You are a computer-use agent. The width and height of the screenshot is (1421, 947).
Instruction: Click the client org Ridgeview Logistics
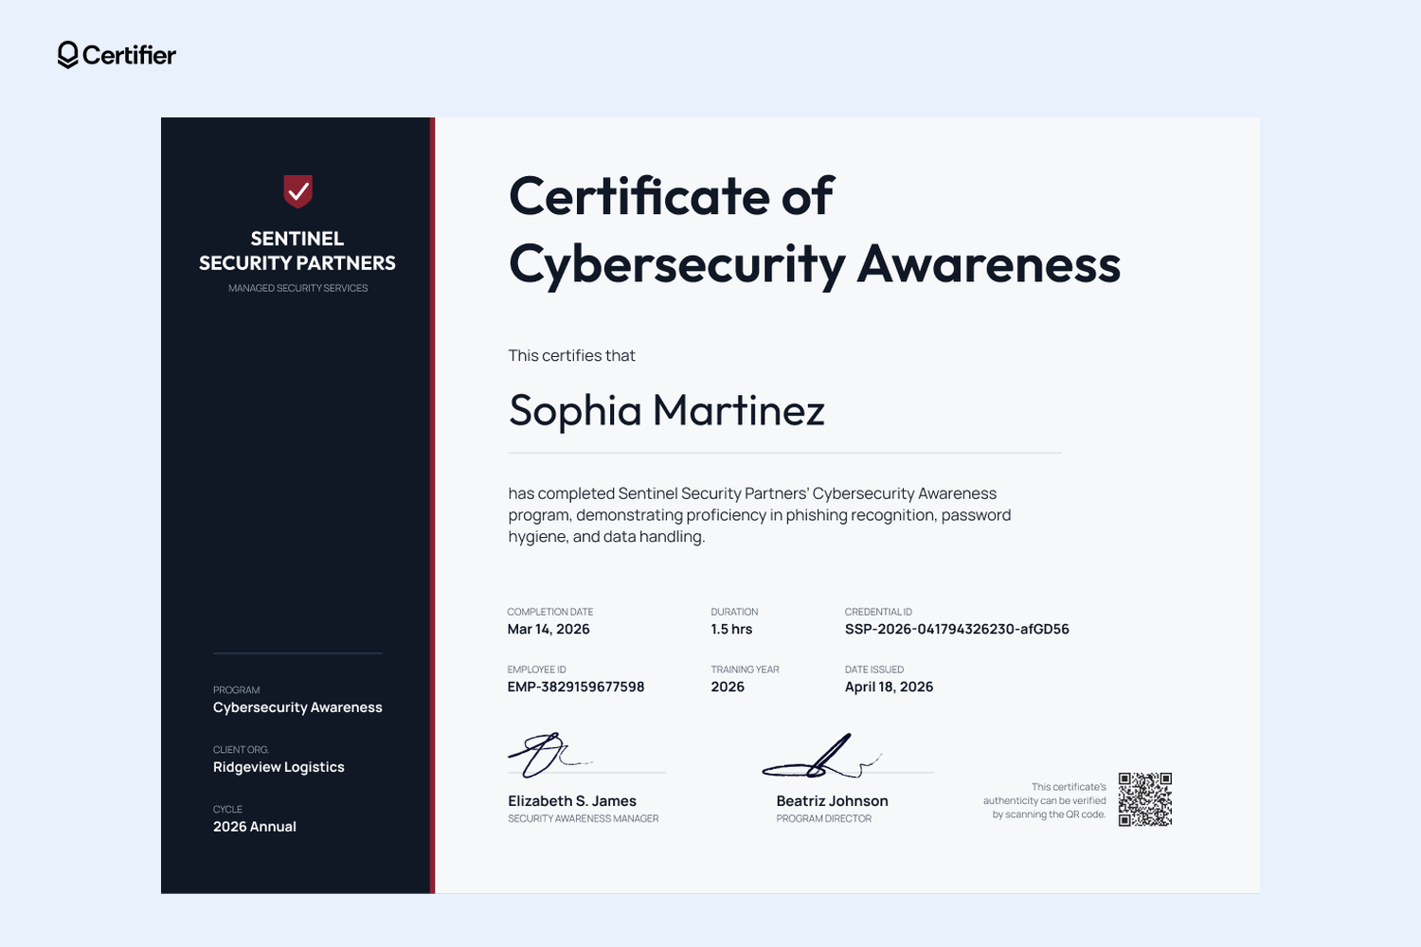click(x=279, y=767)
